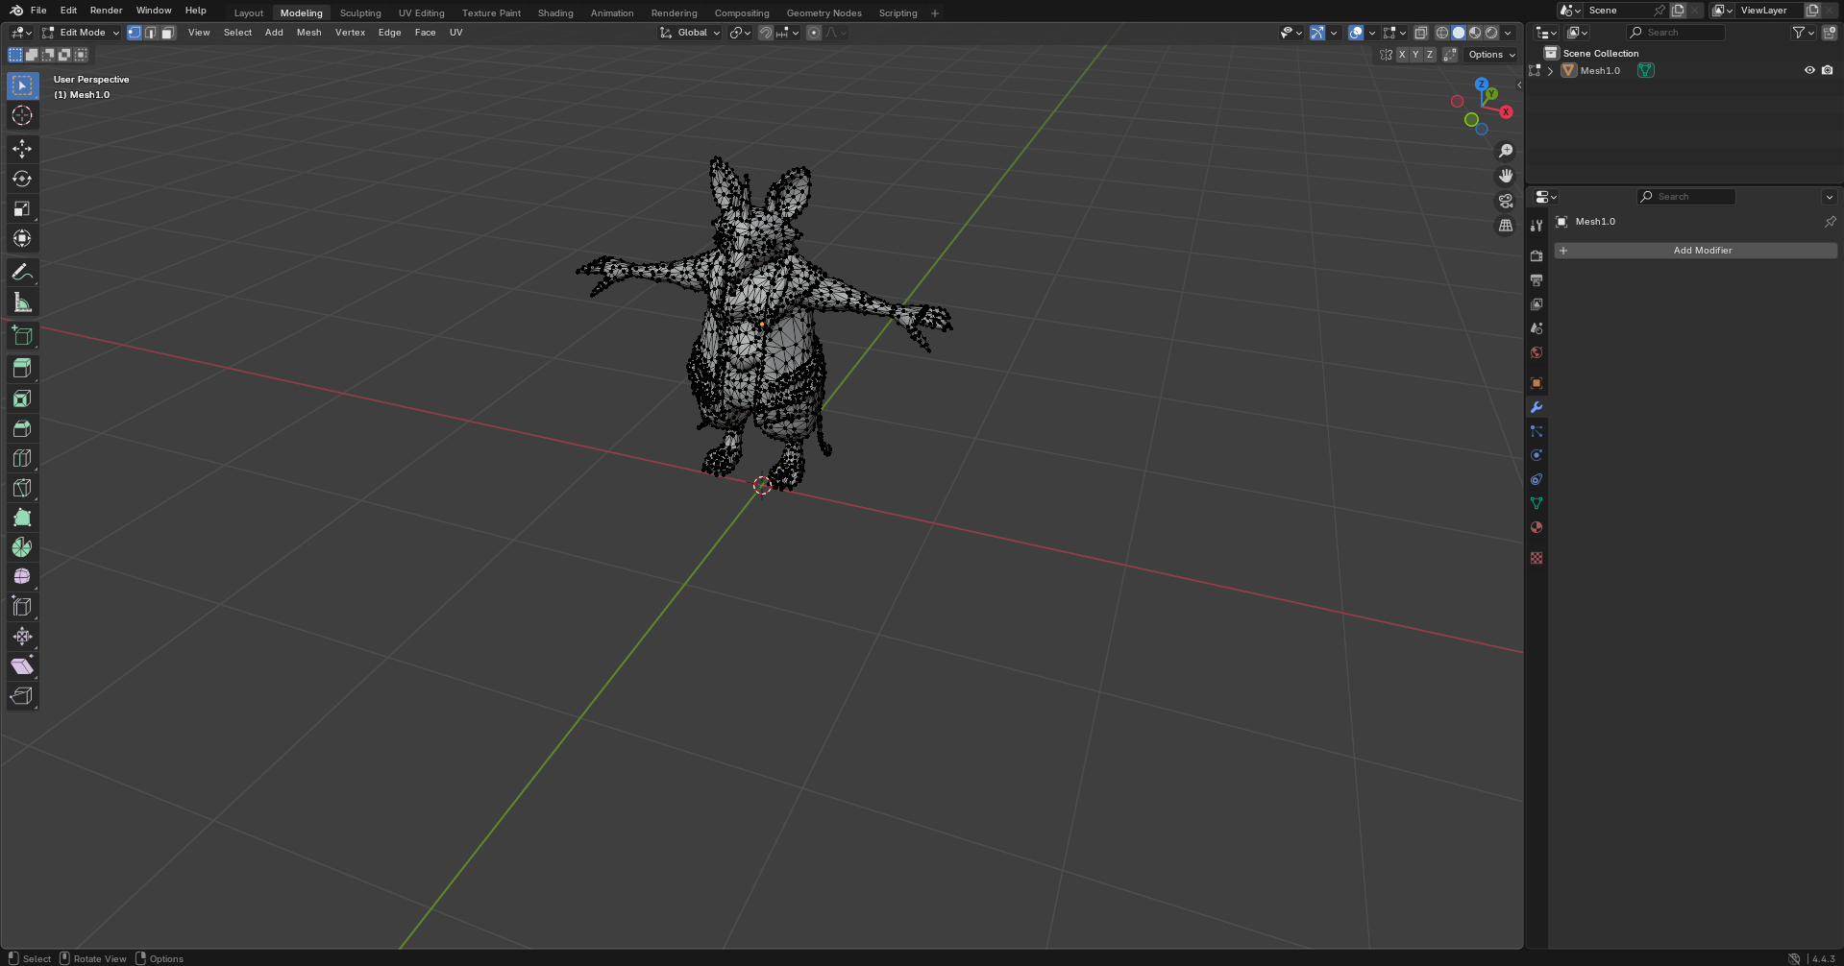The width and height of the screenshot is (1844, 966).
Task: Switch to the Sculpting workspace tab
Action: [x=359, y=13]
